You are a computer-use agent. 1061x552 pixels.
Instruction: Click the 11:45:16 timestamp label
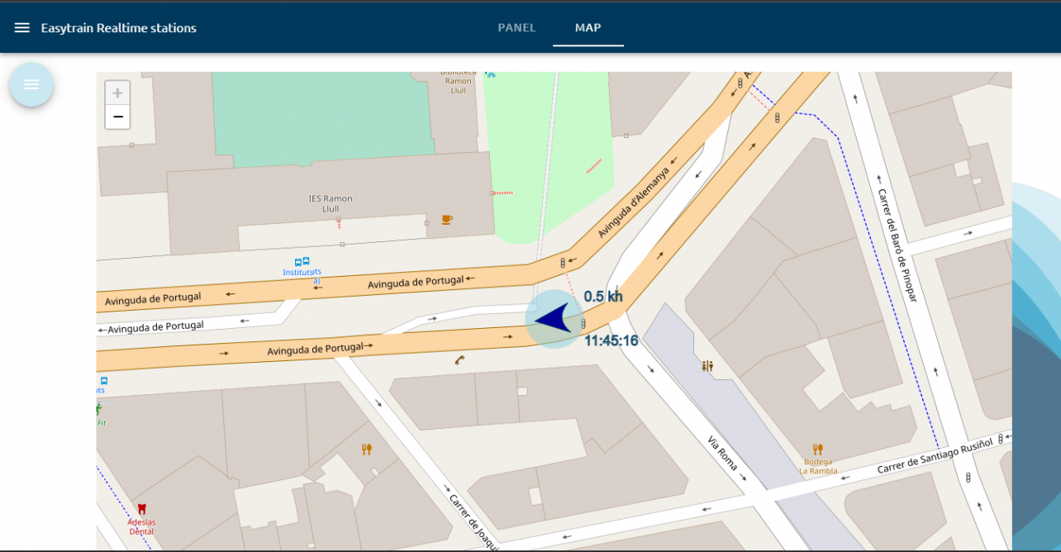[611, 340]
